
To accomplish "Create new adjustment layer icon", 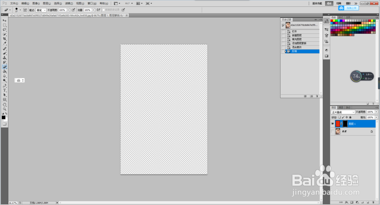I will [x=357, y=202].
